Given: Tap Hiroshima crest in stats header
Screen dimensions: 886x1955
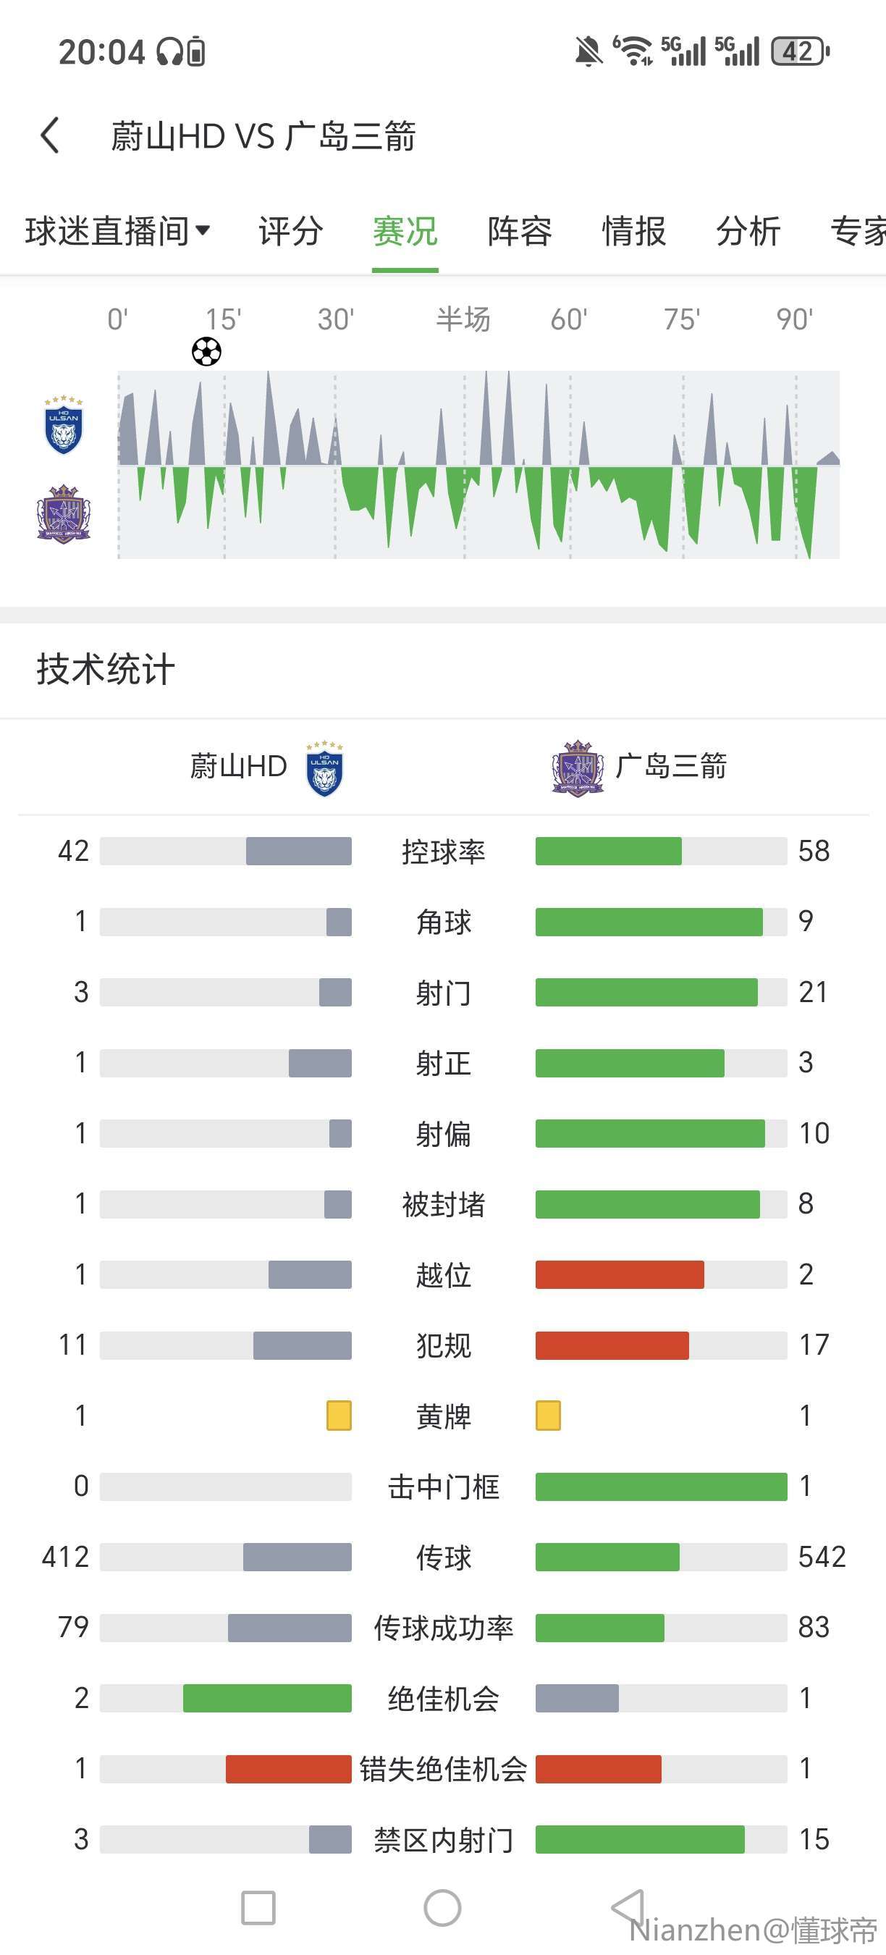Looking at the screenshot, I should [x=577, y=768].
